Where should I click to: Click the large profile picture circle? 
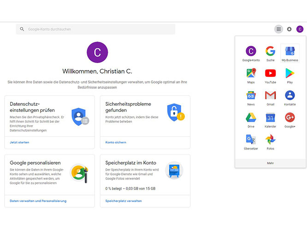(97, 52)
